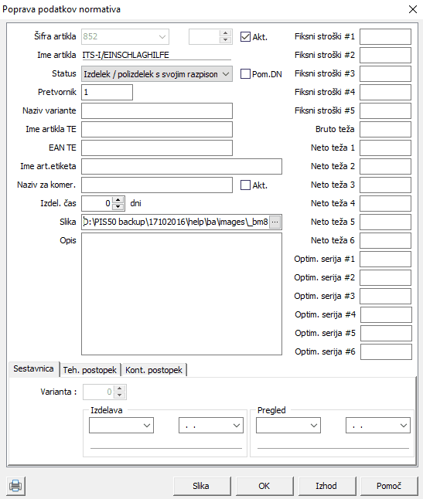Image resolution: width=423 pixels, height=499 pixels.
Task: Increase Varianta value with up arrow
Action: tap(119, 389)
